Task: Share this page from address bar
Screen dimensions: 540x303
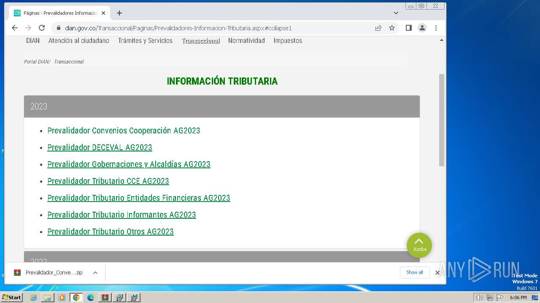Action: click(x=378, y=28)
